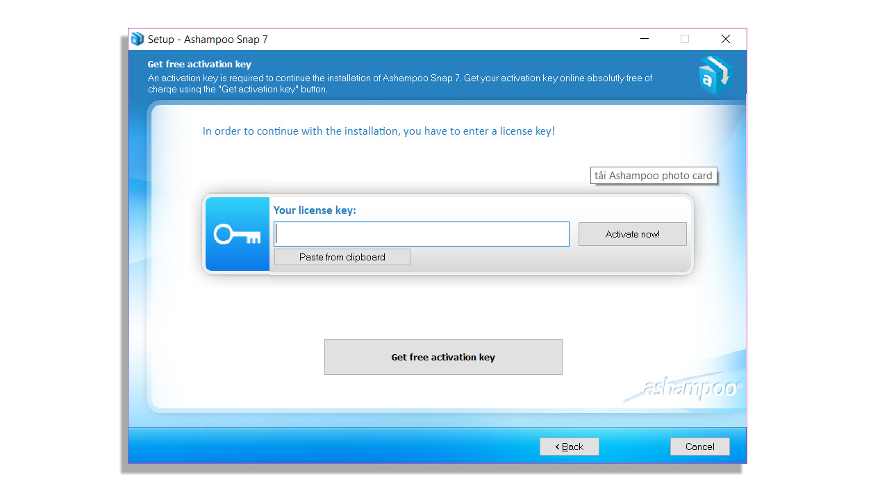Close the setup window
889x500 pixels.
click(x=726, y=39)
